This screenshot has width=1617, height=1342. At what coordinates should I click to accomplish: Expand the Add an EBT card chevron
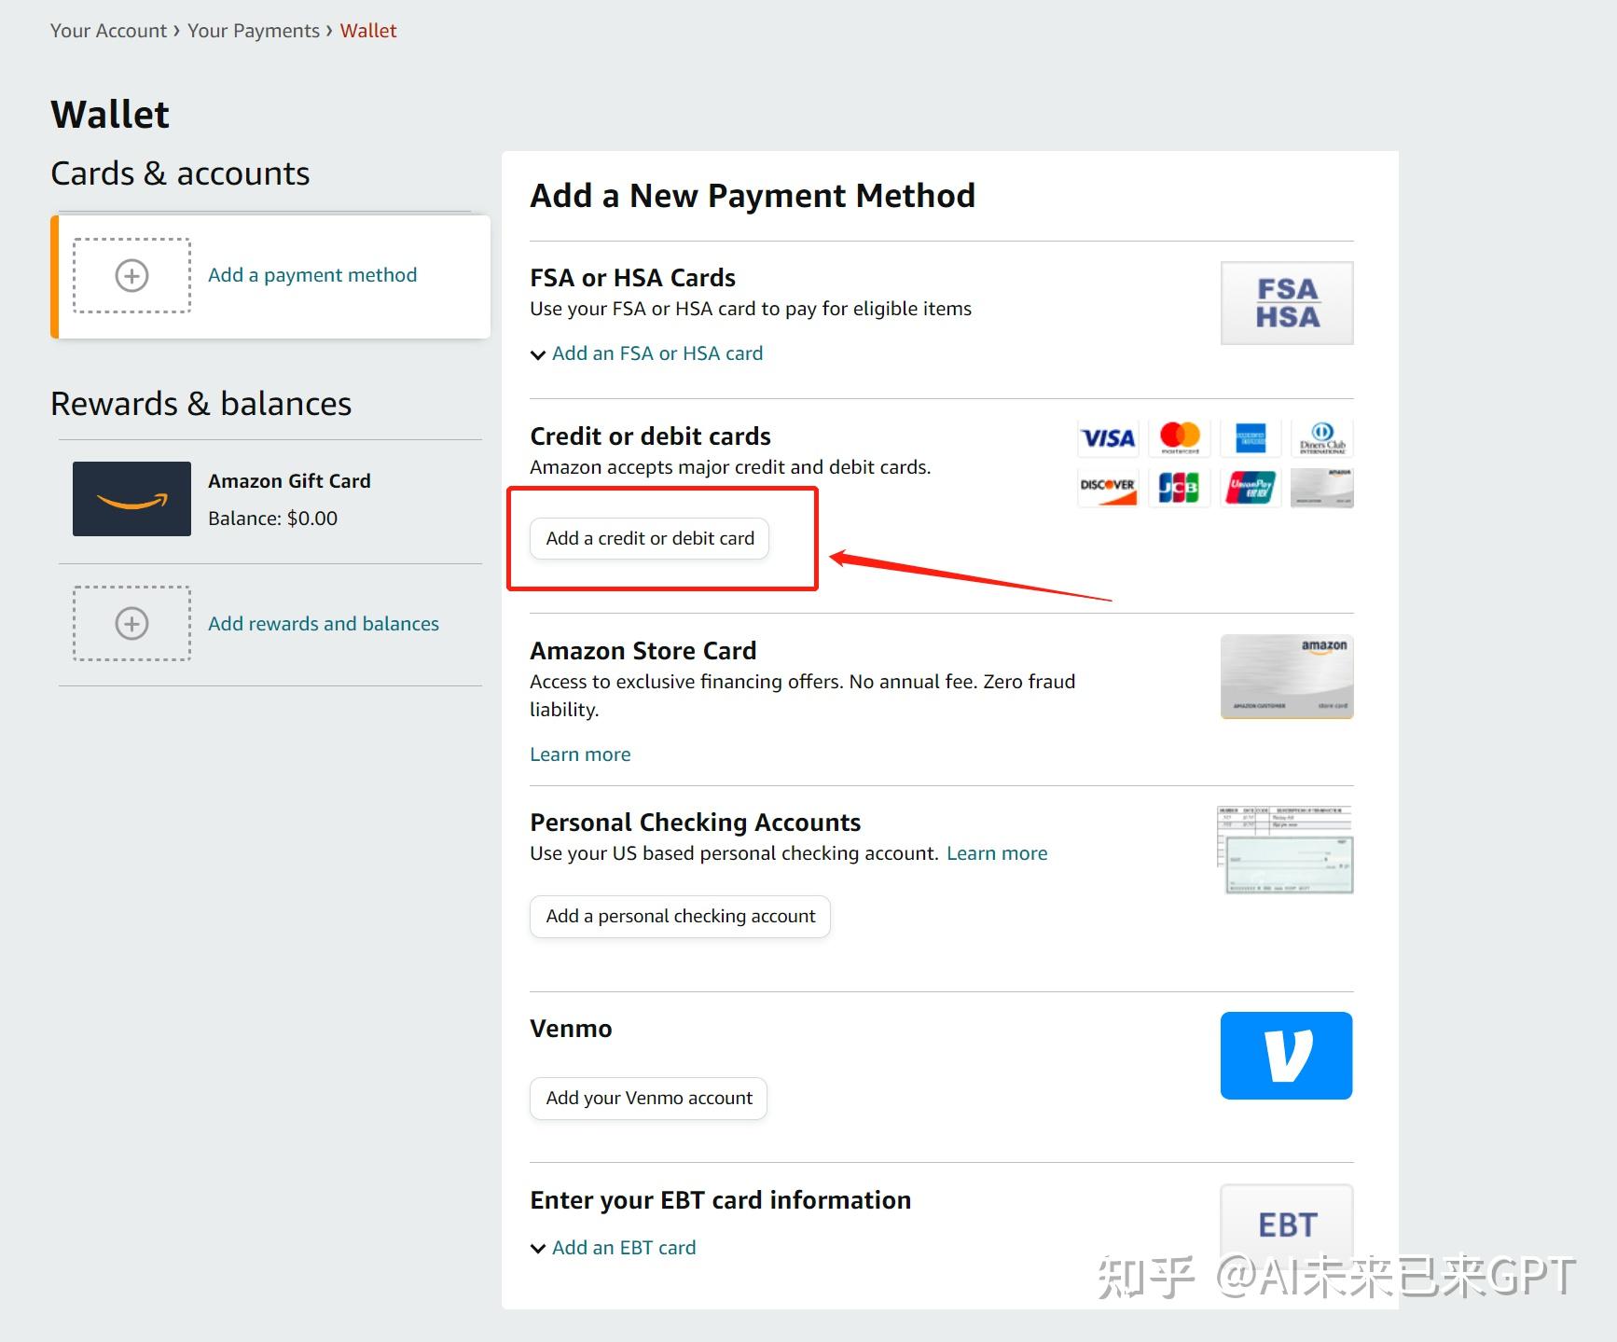coord(538,1249)
